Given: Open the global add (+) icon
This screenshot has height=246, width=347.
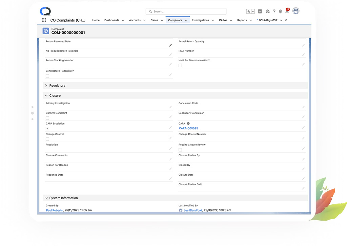Looking at the screenshot, I should tap(260, 11).
